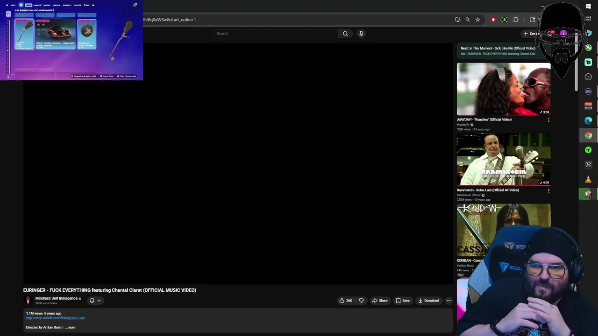
Task: Open Microsoft Edge from taskbar
Action: point(588,121)
